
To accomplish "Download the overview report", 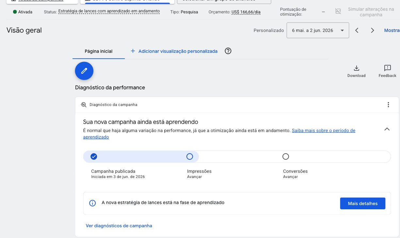I will (356, 71).
